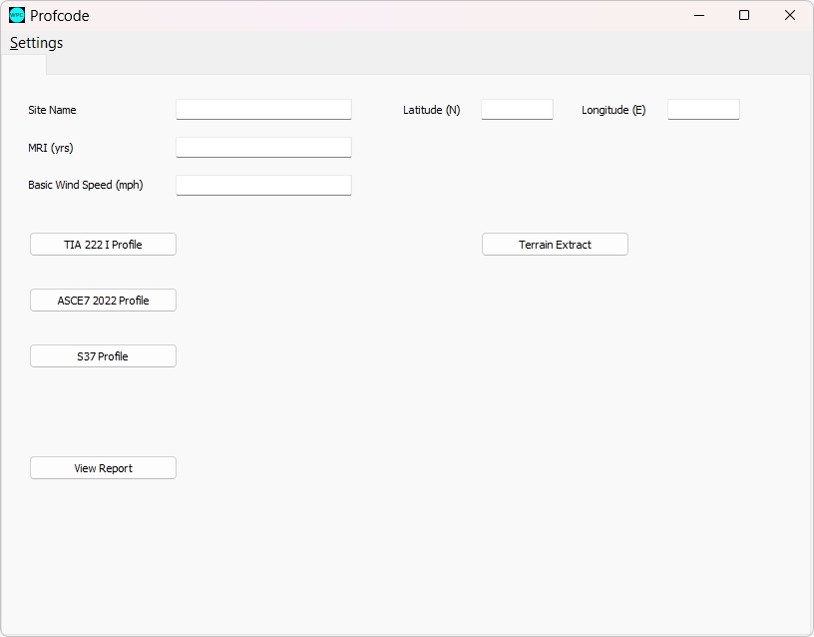Focus the Longitude (E) input box
The width and height of the screenshot is (814, 637).
(x=703, y=110)
